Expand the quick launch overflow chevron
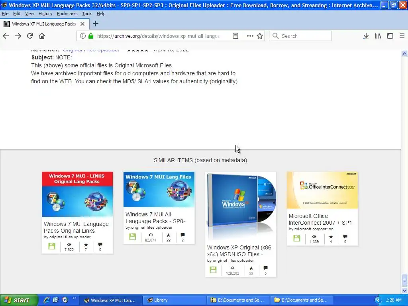Screen dimensions: 408x306 tap(75, 298)
